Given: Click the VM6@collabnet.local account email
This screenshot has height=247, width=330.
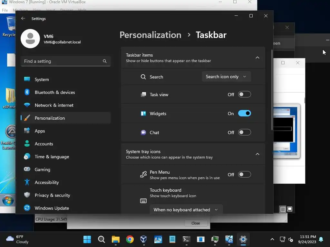Looking at the screenshot, I should click(62, 42).
